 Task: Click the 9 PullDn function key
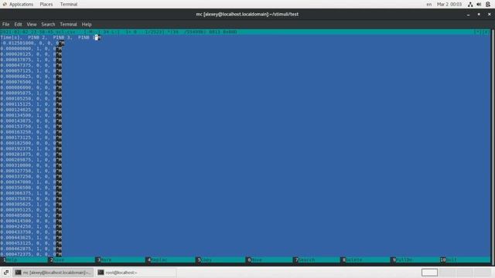click(x=415, y=259)
